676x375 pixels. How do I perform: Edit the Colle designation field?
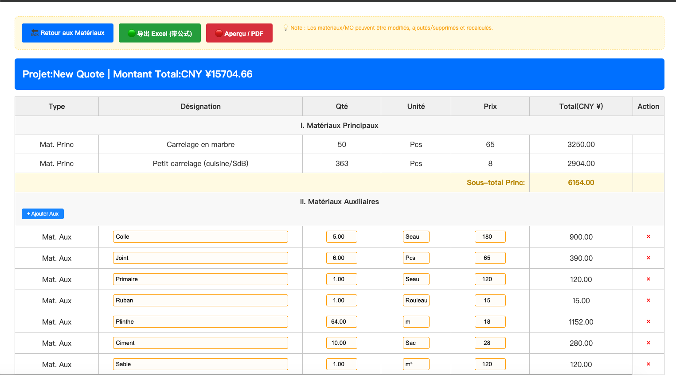[200, 237]
